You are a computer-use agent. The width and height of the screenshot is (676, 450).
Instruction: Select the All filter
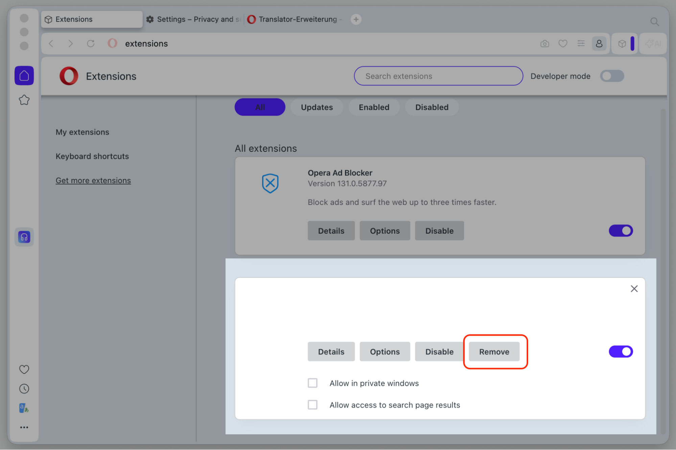click(260, 107)
